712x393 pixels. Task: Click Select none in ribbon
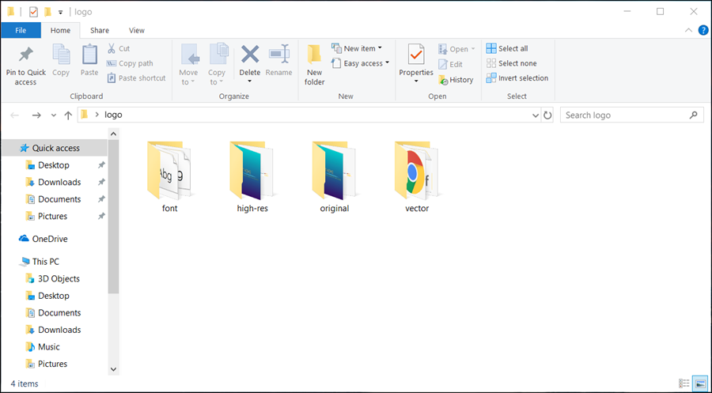point(511,63)
